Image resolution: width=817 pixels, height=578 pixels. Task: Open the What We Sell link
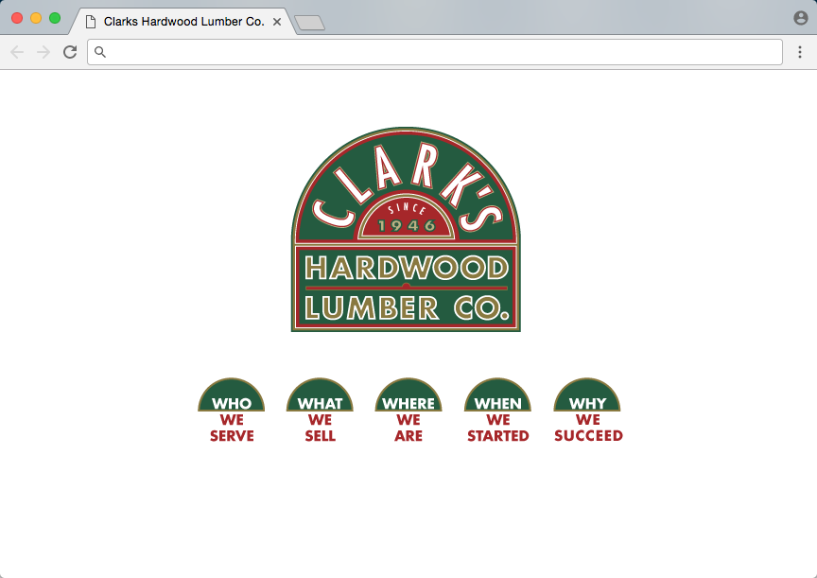click(x=320, y=411)
